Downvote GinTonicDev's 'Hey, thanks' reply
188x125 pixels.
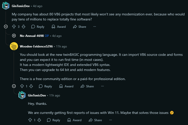(39, 120)
